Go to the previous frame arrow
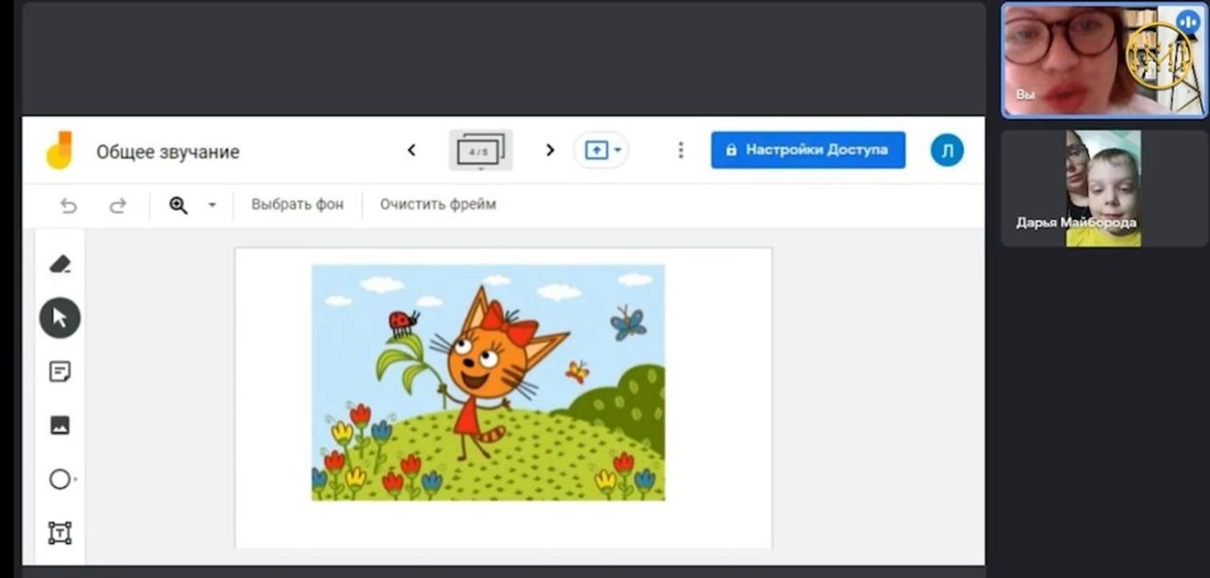 [x=411, y=150]
